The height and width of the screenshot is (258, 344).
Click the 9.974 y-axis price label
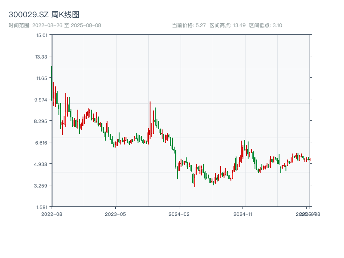click(x=42, y=100)
